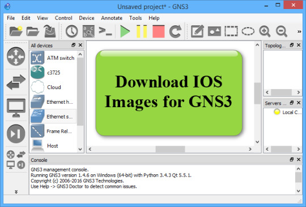Viewport: 306px width, 207px height.
Task: Open the Help menu
Action: click(154, 18)
